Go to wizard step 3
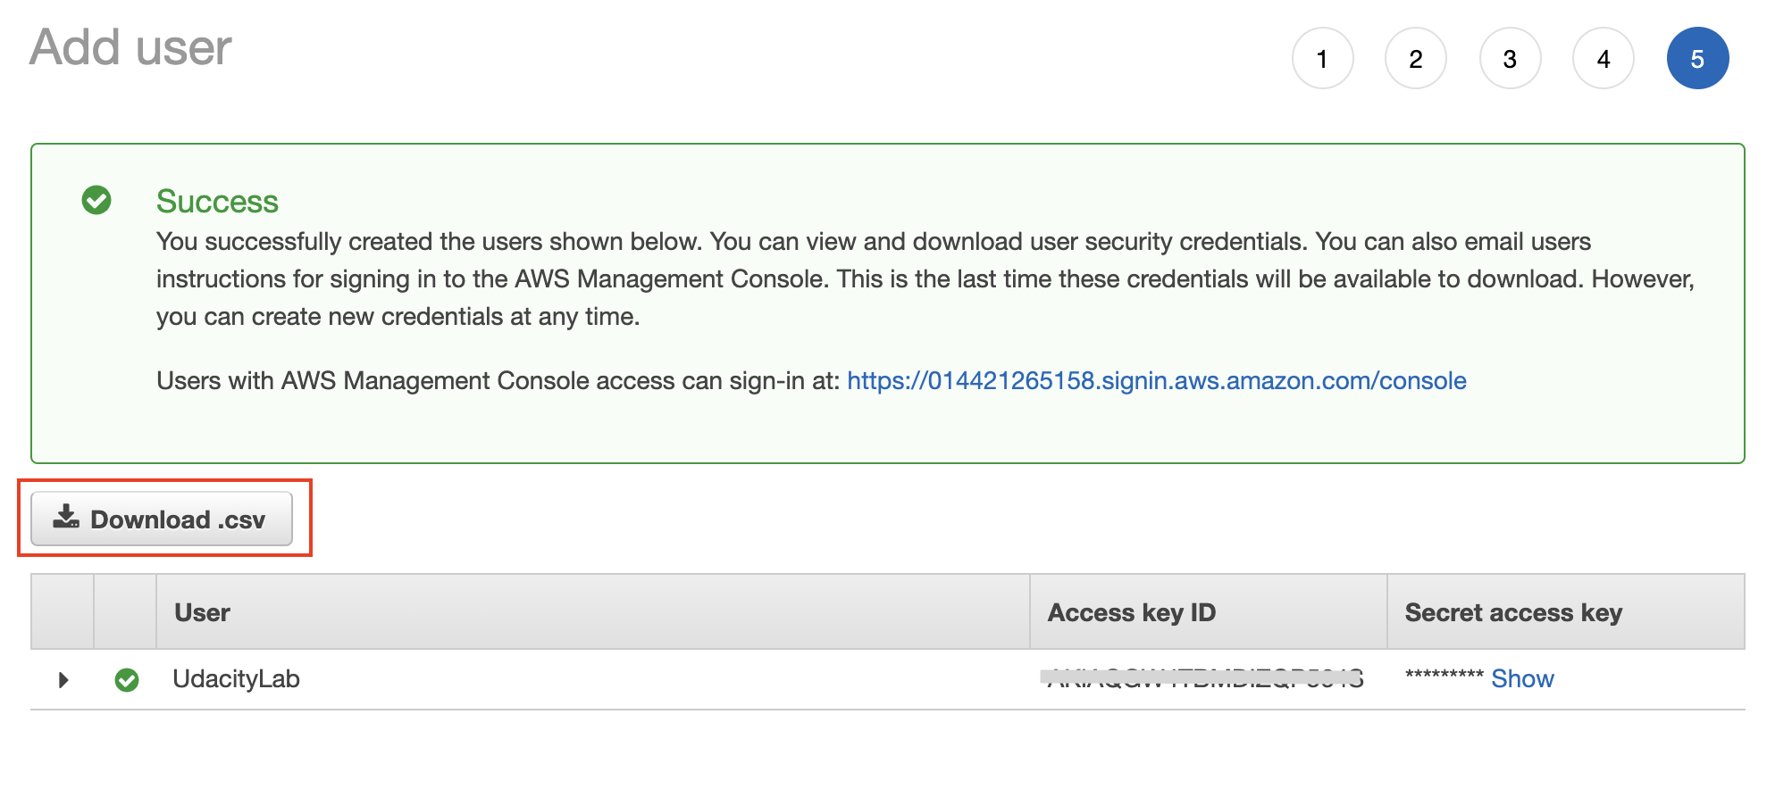 (x=1510, y=59)
